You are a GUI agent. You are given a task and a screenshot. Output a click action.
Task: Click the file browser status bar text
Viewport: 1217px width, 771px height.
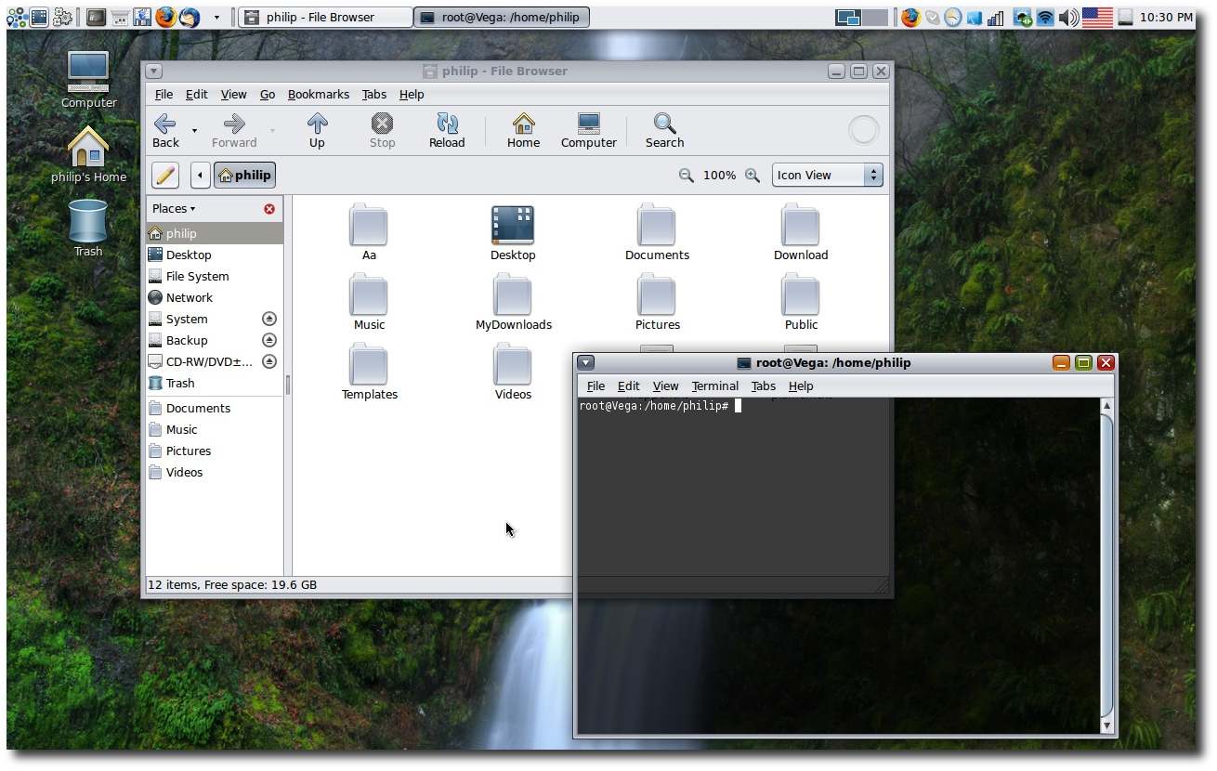232,584
